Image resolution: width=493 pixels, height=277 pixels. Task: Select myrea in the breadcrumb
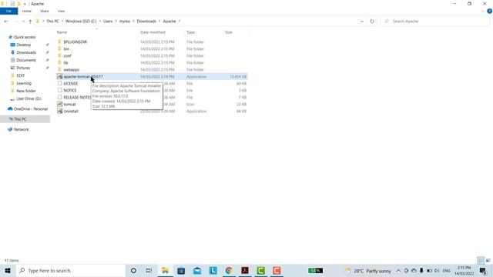(x=125, y=22)
